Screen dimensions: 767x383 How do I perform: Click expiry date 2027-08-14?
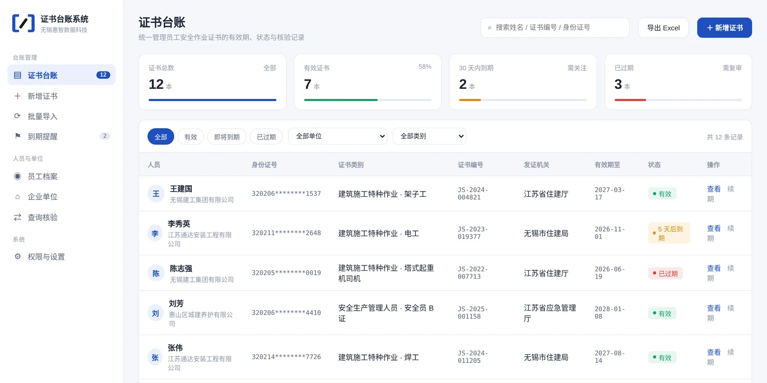(x=610, y=357)
